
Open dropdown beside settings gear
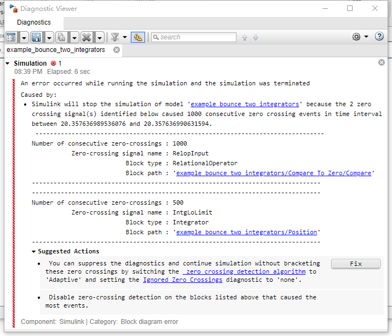point(366,37)
